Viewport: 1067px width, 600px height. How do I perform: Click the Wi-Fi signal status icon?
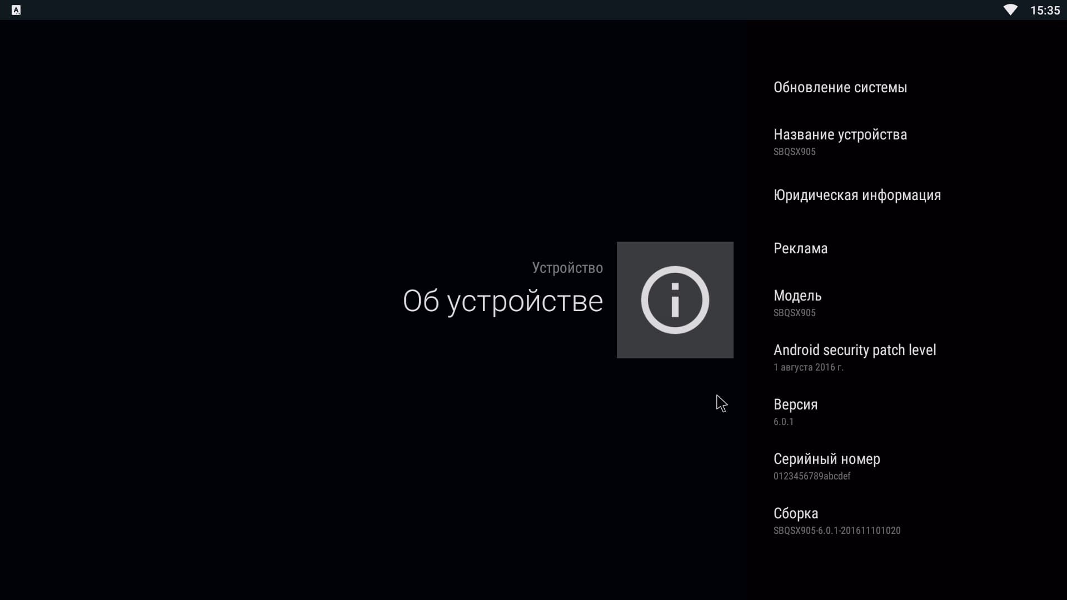pyautogui.click(x=1010, y=10)
